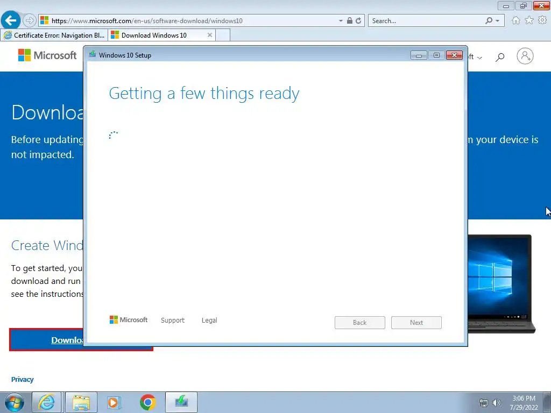Close the Download Windows 10 tab
This screenshot has width=551, height=413.
tap(210, 35)
